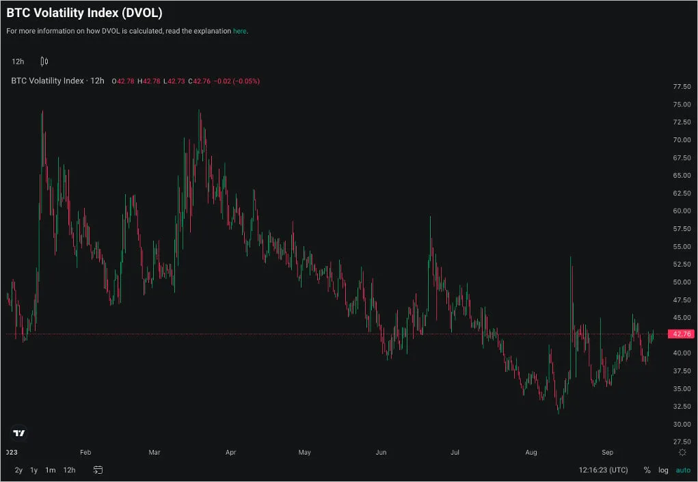Click the -0.02 (-0.05%) change value
Image resolution: width=698 pixels, height=482 pixels.
237,81
